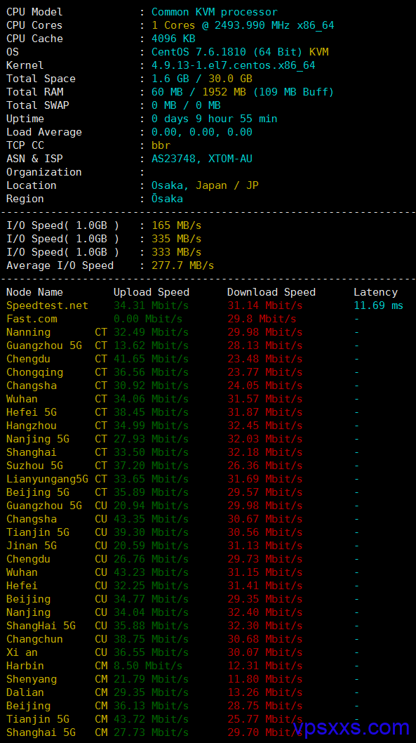
Task: Click the CPU Model value text
Action: pyautogui.click(x=215, y=12)
